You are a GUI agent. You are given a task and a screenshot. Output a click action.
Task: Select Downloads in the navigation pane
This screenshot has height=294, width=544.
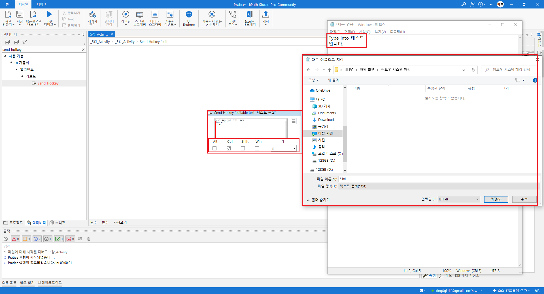pos(326,120)
